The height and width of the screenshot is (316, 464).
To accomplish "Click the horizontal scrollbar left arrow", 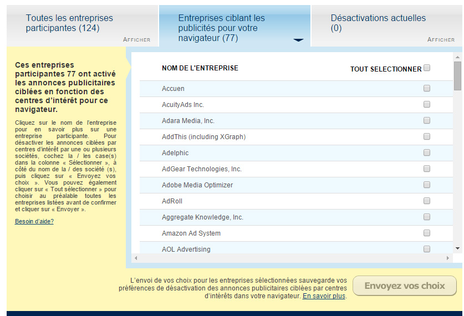I will point(136,258).
